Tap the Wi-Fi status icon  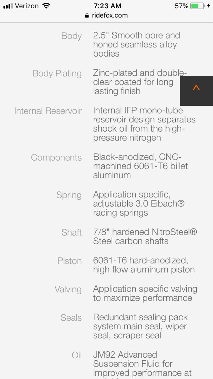click(x=46, y=6)
